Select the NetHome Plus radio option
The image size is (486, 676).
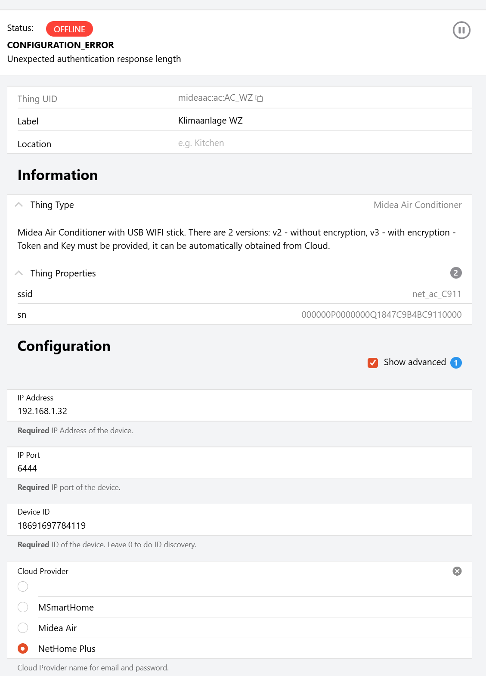pos(23,648)
